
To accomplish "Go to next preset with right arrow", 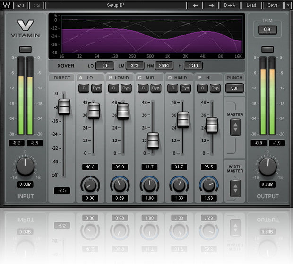I will [211, 5].
